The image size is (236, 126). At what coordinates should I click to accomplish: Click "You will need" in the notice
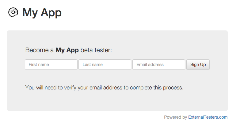tap(41, 88)
